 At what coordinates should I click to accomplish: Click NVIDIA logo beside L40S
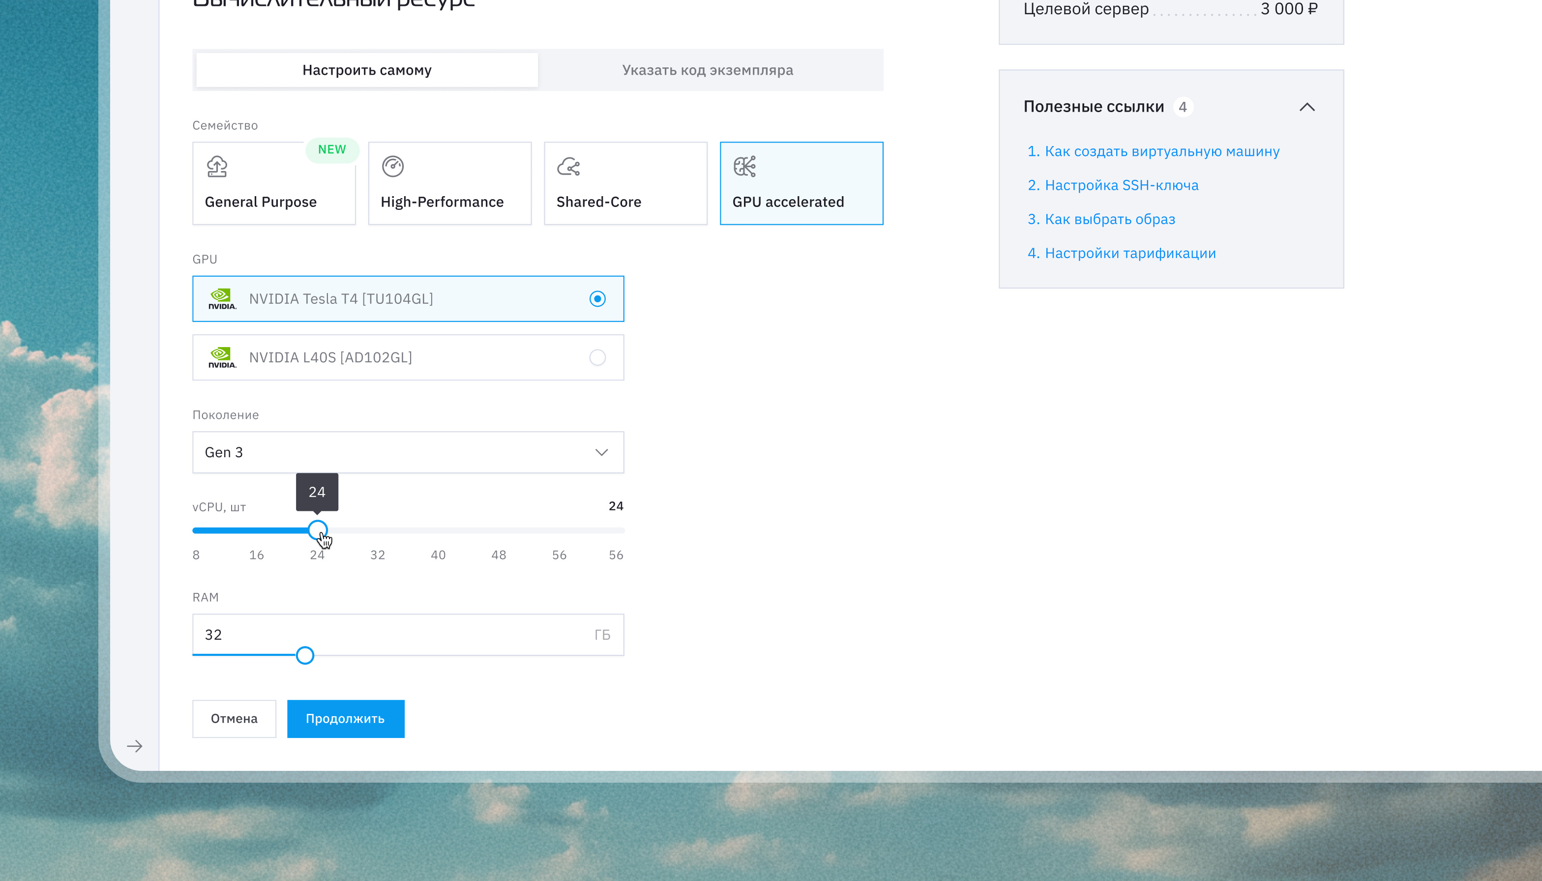click(x=222, y=357)
